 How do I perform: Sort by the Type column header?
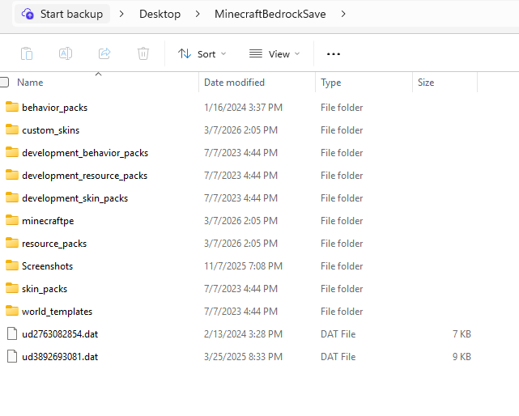point(330,83)
